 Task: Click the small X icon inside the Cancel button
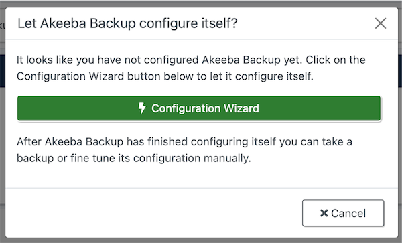[x=324, y=213]
